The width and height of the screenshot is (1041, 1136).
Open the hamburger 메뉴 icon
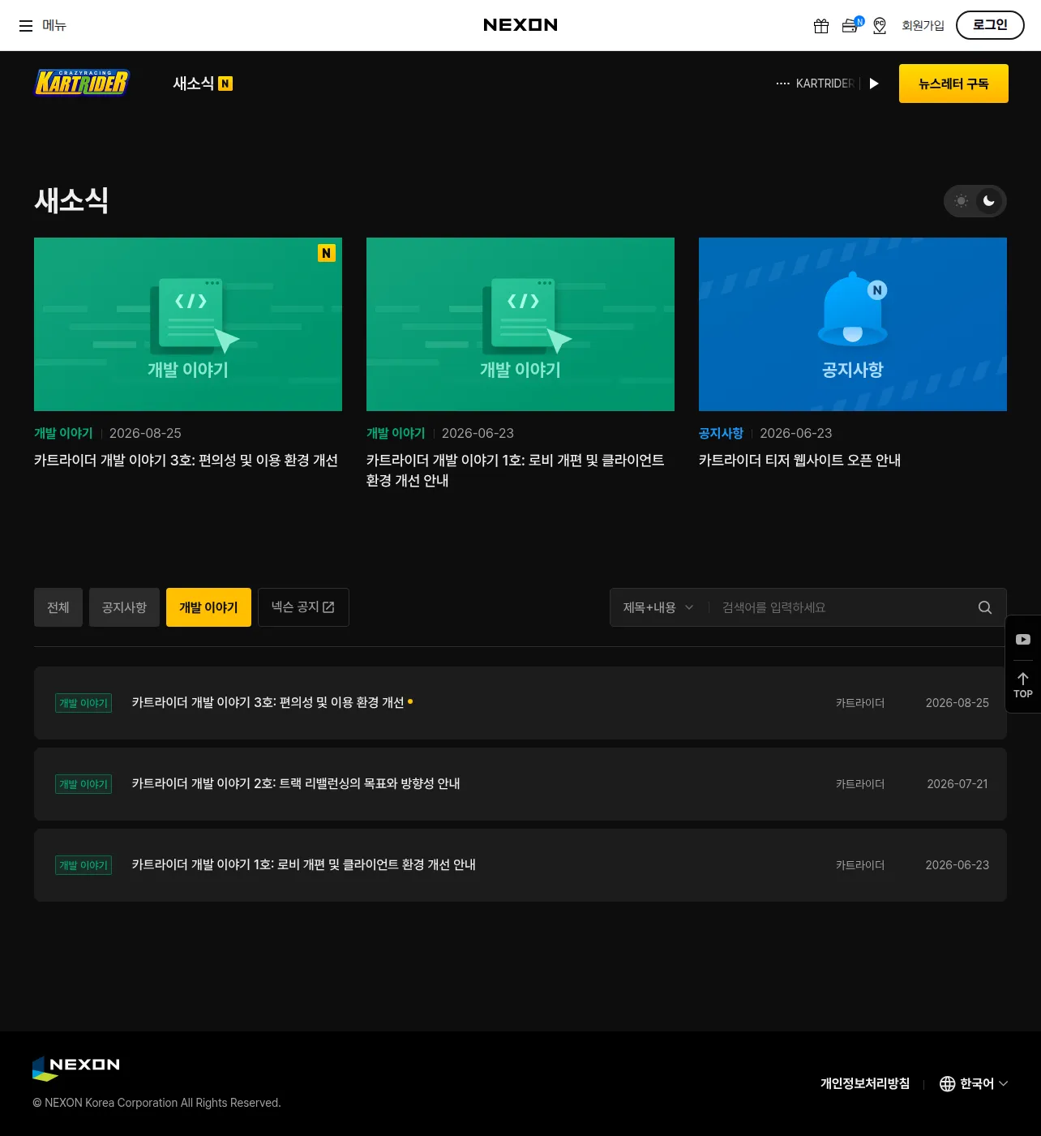(26, 26)
